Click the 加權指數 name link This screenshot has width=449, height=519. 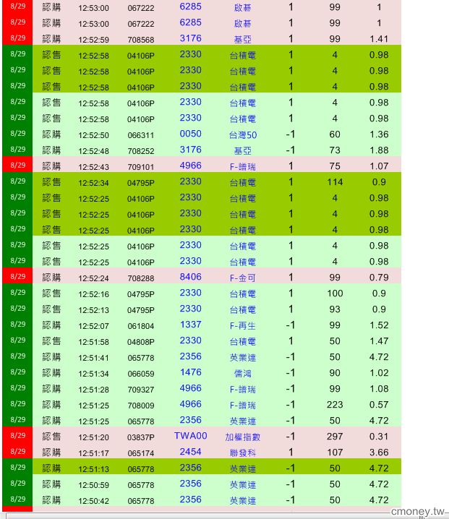243,437
